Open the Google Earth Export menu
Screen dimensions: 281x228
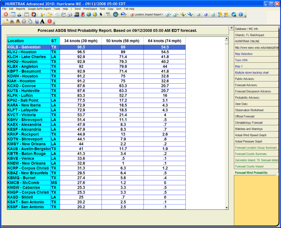(39, 8)
